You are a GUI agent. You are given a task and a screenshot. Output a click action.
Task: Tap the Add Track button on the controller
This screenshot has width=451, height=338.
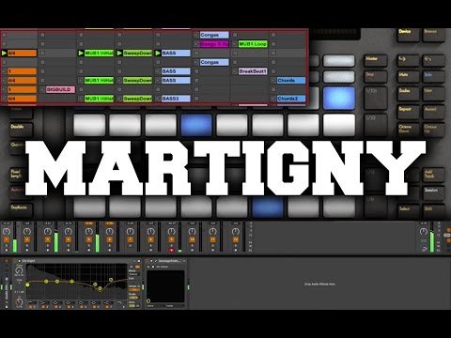(433, 175)
